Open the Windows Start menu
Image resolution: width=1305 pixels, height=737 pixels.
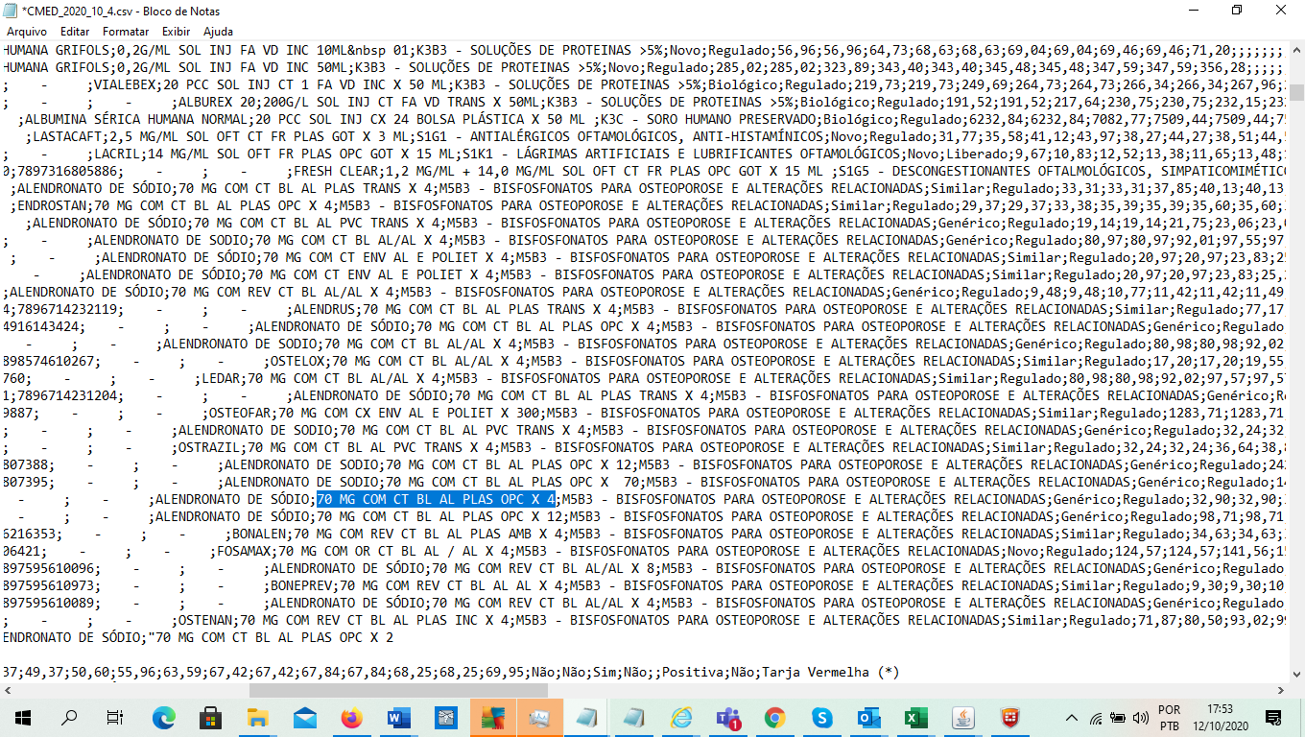tap(22, 717)
